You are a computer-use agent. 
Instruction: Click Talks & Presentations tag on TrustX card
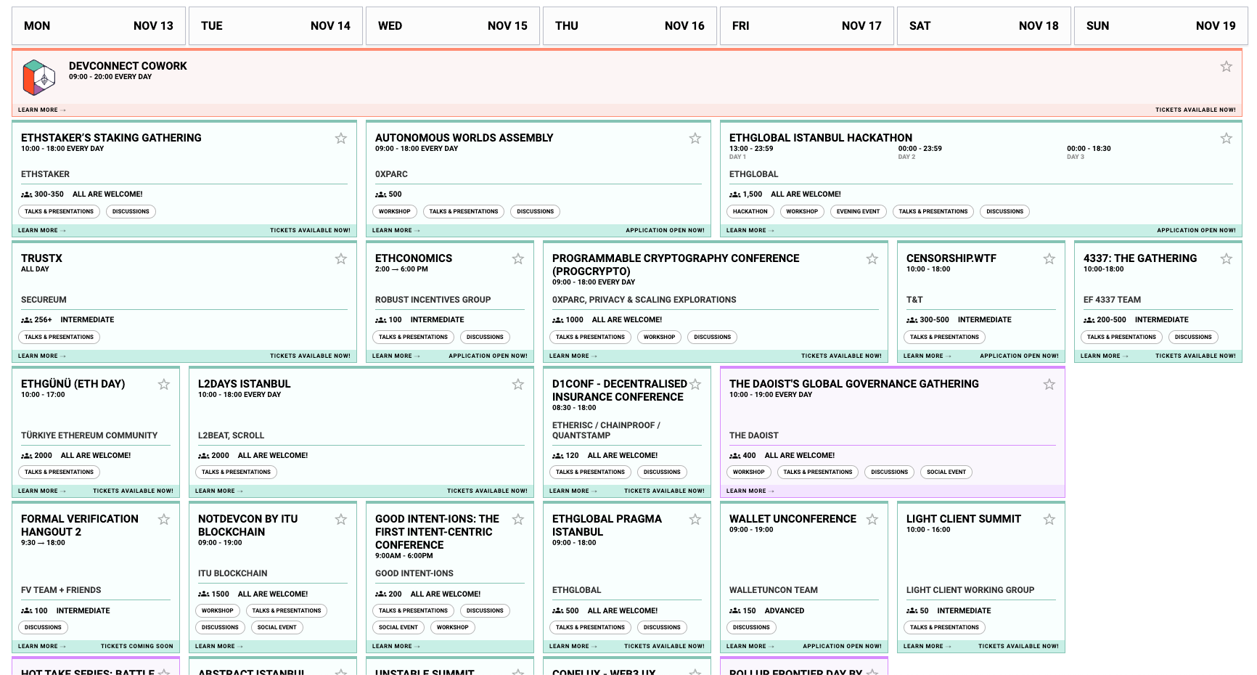[59, 337]
